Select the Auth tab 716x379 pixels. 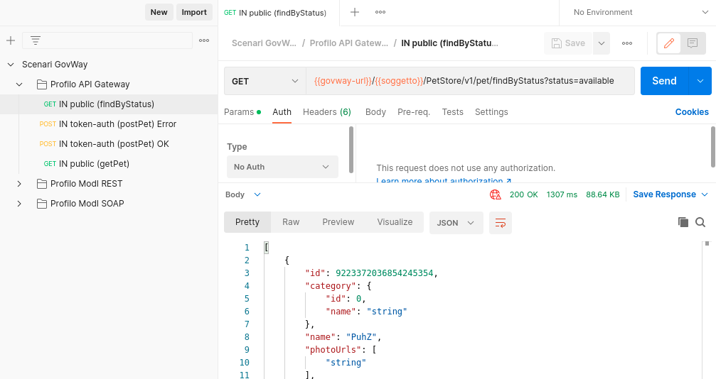(x=282, y=112)
